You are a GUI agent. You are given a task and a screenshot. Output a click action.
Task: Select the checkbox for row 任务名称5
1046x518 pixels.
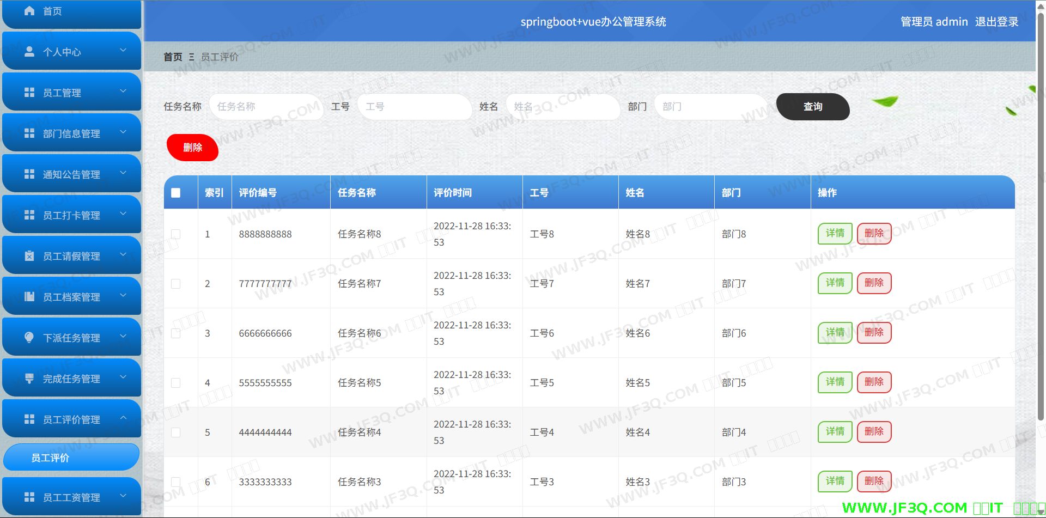point(175,383)
